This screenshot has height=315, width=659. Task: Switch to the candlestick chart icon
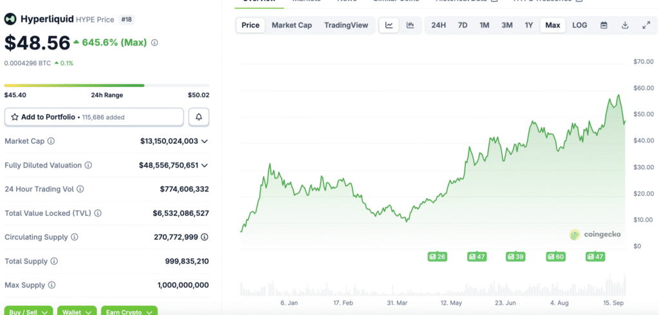point(410,25)
